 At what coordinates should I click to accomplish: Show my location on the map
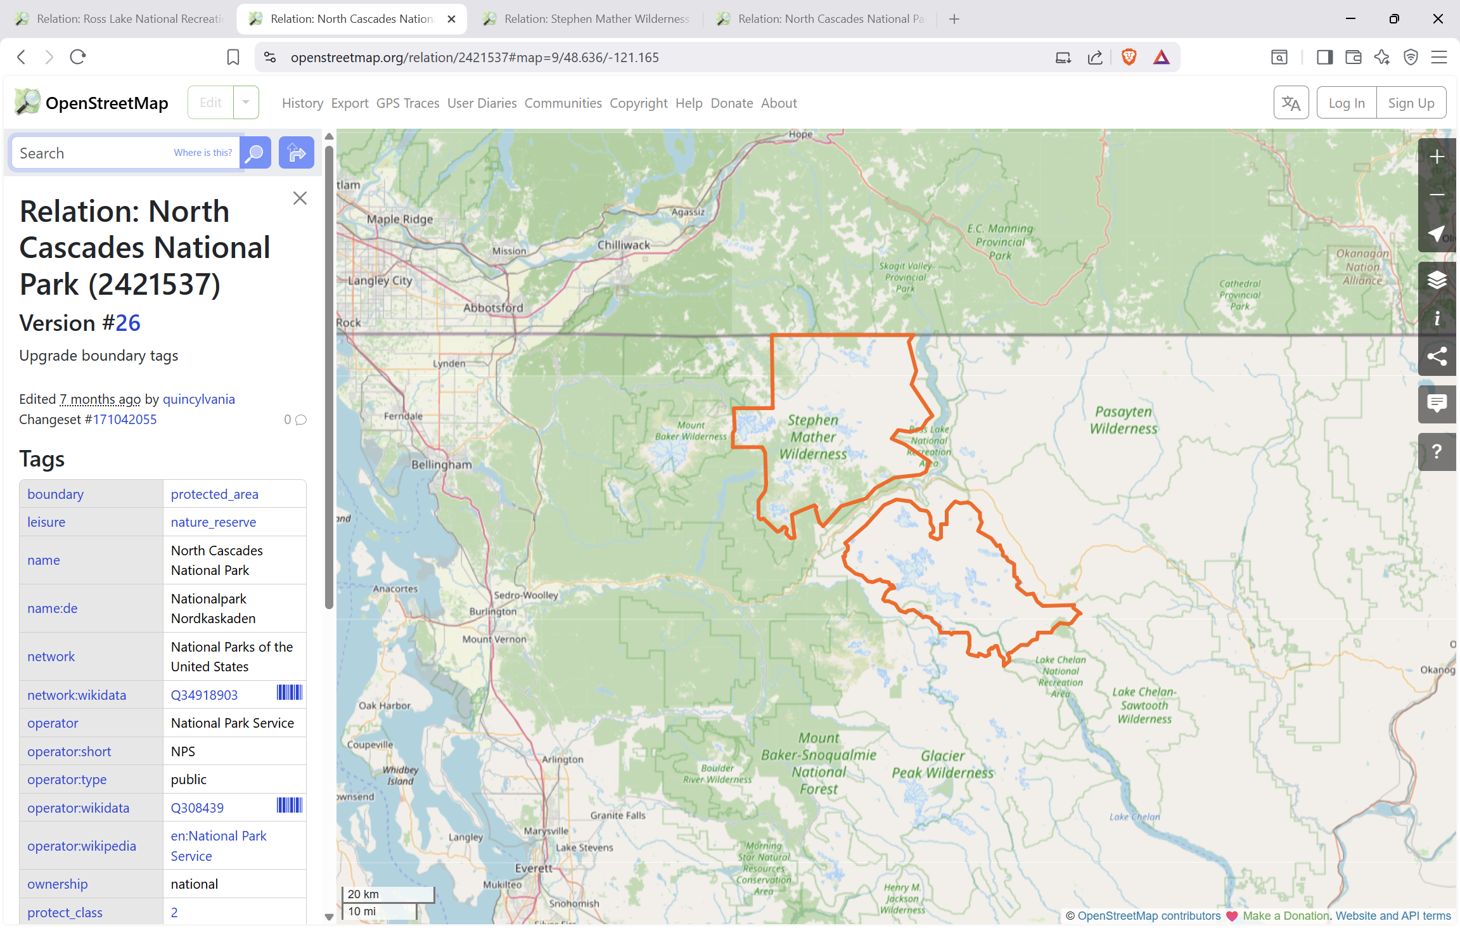tap(1437, 233)
